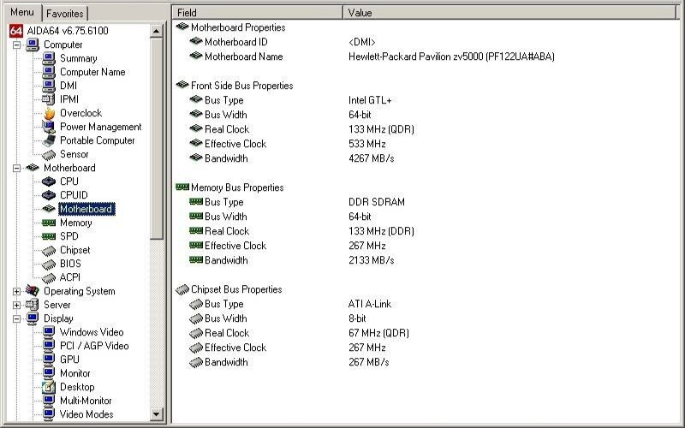Image resolution: width=685 pixels, height=428 pixels.
Task: Click the tree scrollbar thumb
Action: 156,139
